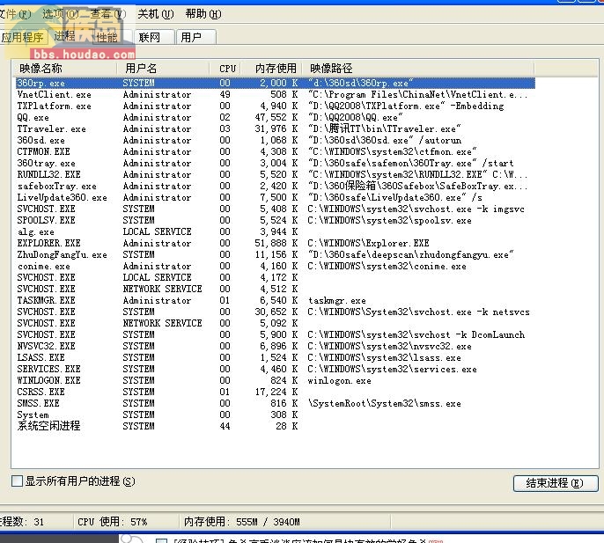Select the SMSS.EXE process
604x543 pixels.
[x=275, y=403]
